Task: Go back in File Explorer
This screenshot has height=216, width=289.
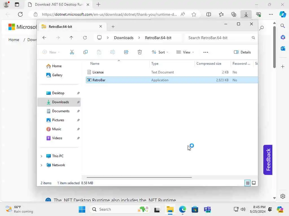Action: [44, 38]
